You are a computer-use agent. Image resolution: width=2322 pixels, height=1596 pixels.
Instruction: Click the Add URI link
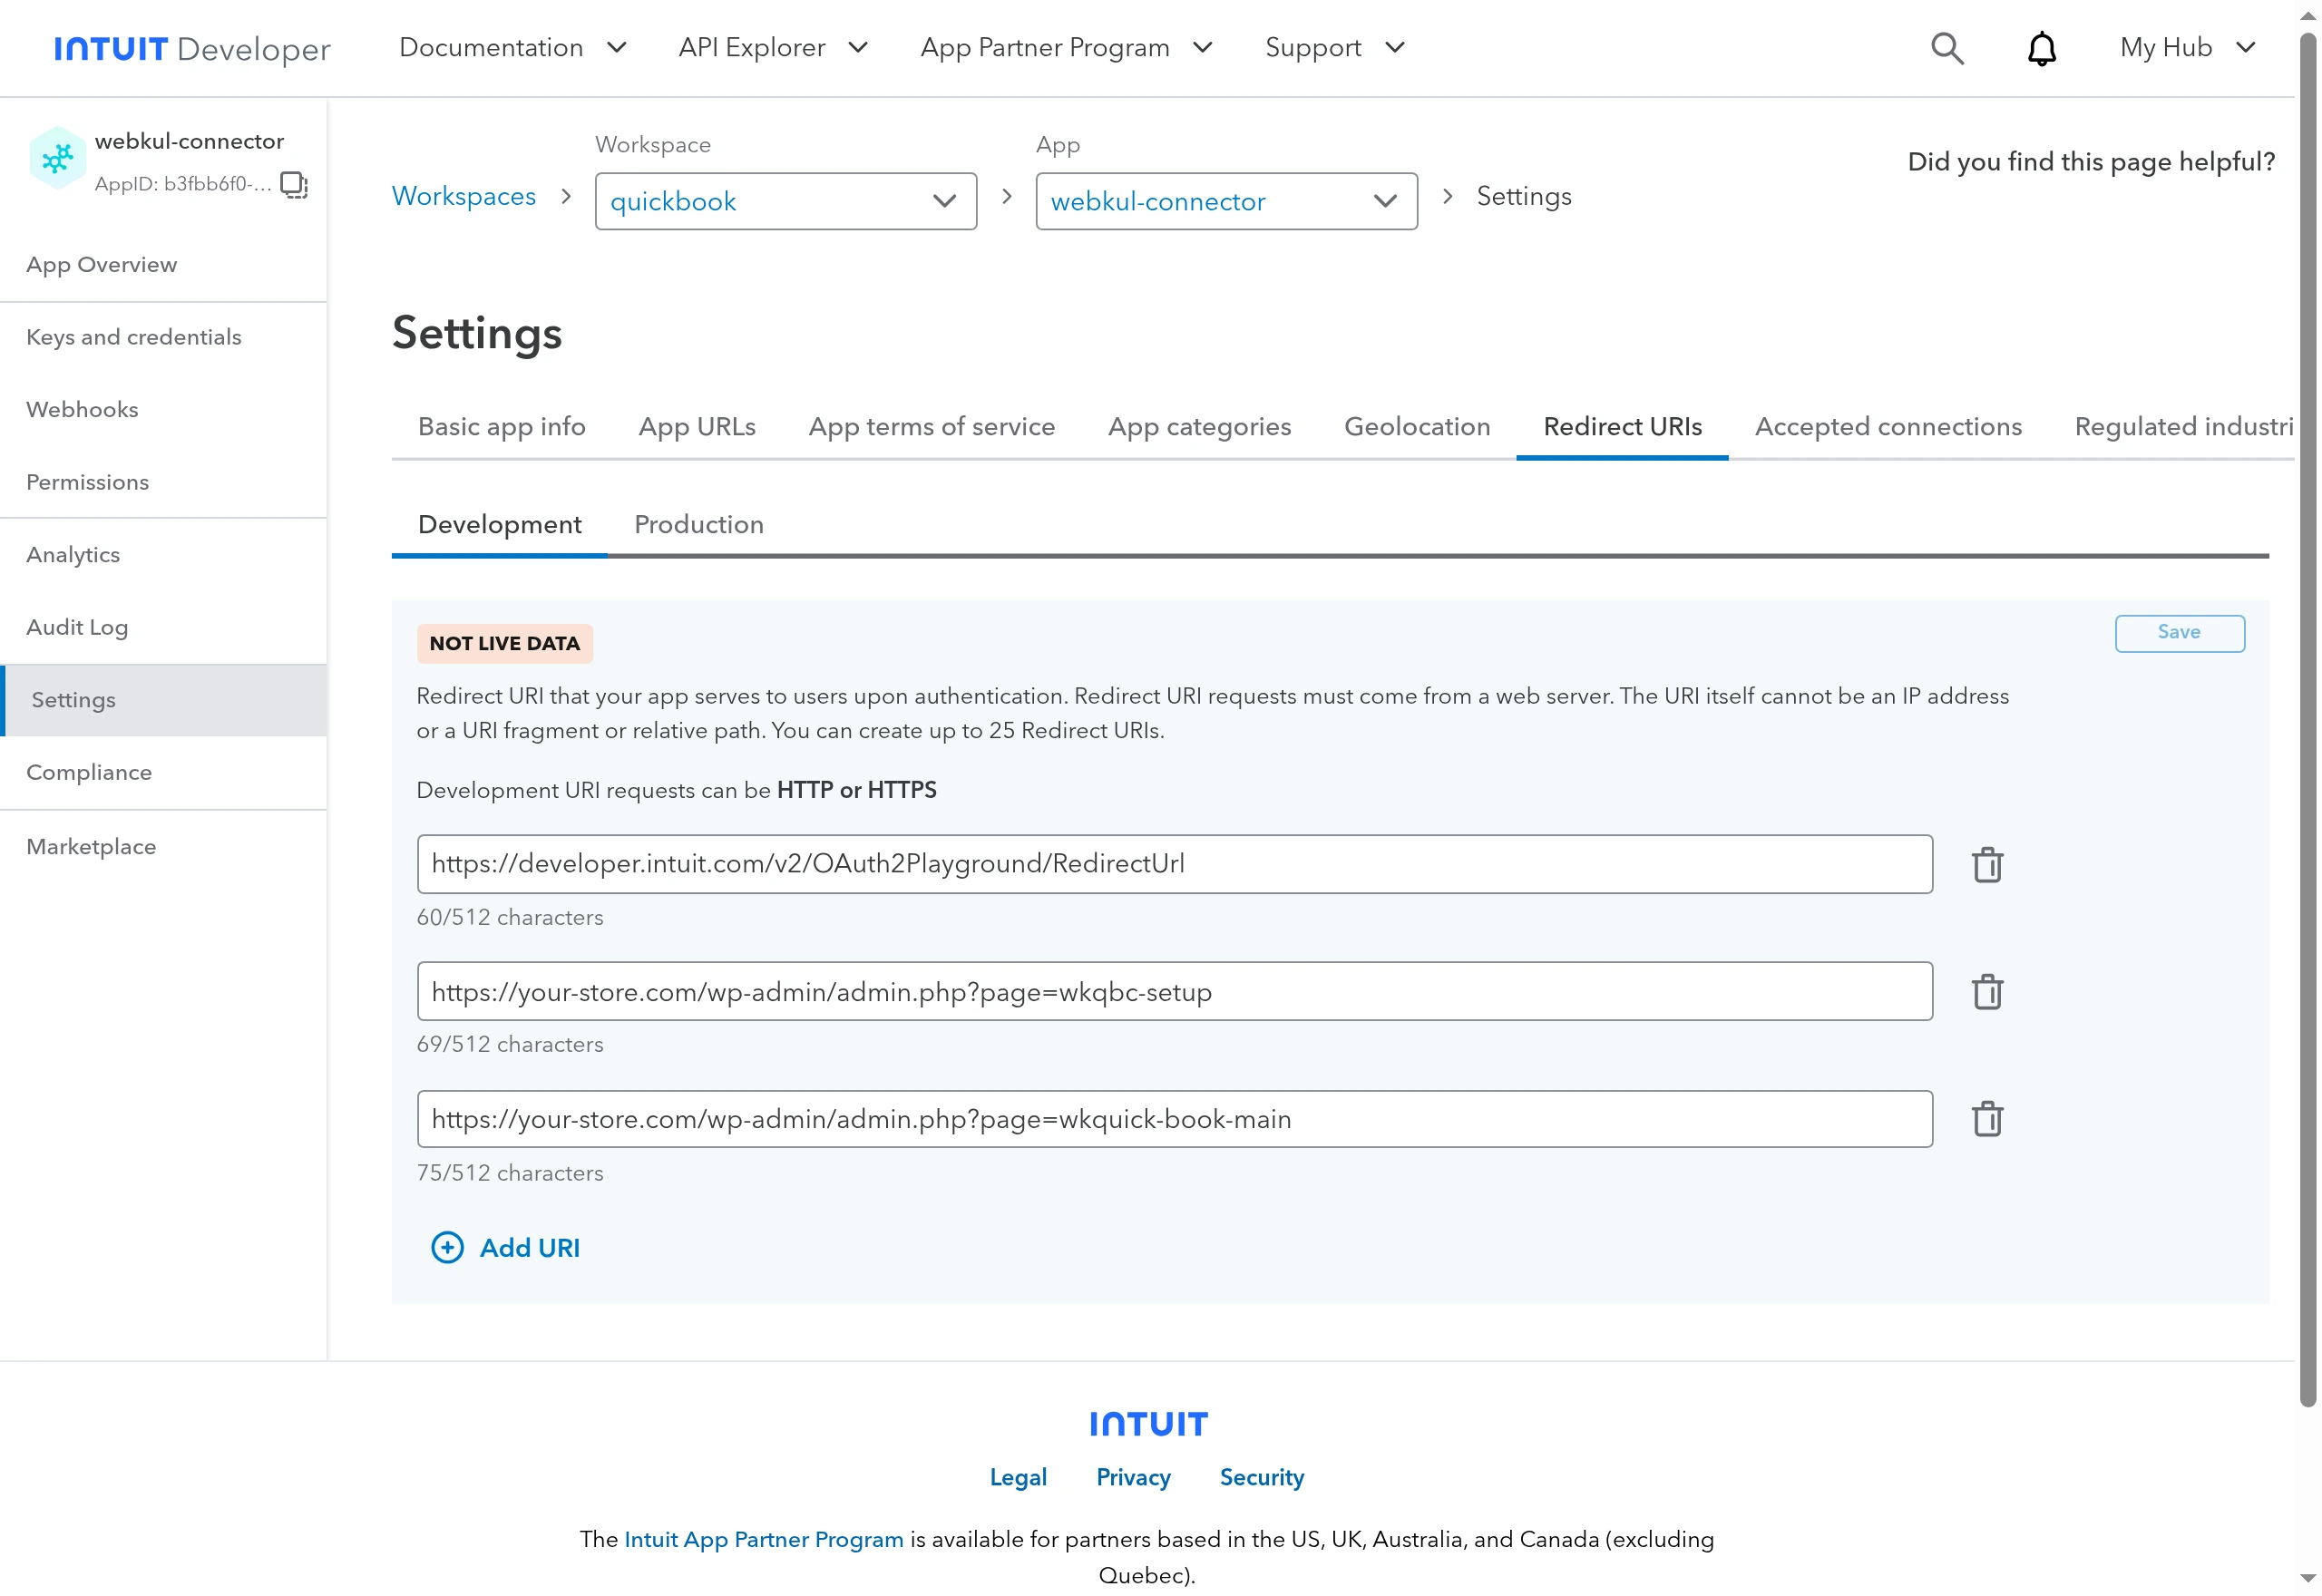point(529,1247)
